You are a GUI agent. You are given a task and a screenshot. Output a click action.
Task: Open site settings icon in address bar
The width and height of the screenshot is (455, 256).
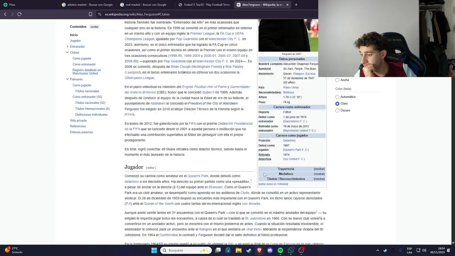(100, 14)
